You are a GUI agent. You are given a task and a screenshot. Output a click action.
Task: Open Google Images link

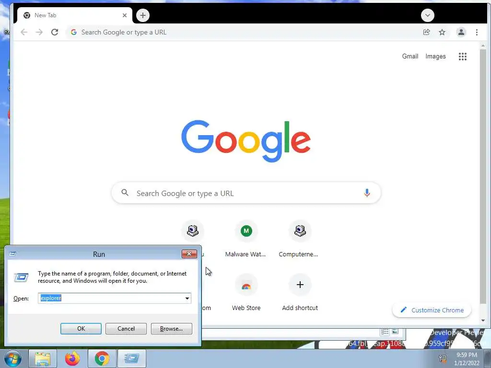pos(435,57)
